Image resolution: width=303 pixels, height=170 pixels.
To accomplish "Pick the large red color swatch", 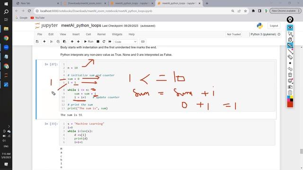I will tap(290, 104).
